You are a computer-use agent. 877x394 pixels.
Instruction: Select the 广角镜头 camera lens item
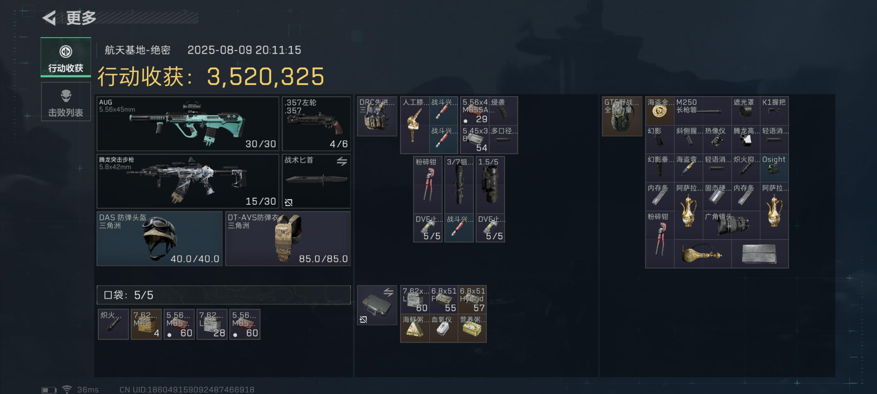pos(731,225)
